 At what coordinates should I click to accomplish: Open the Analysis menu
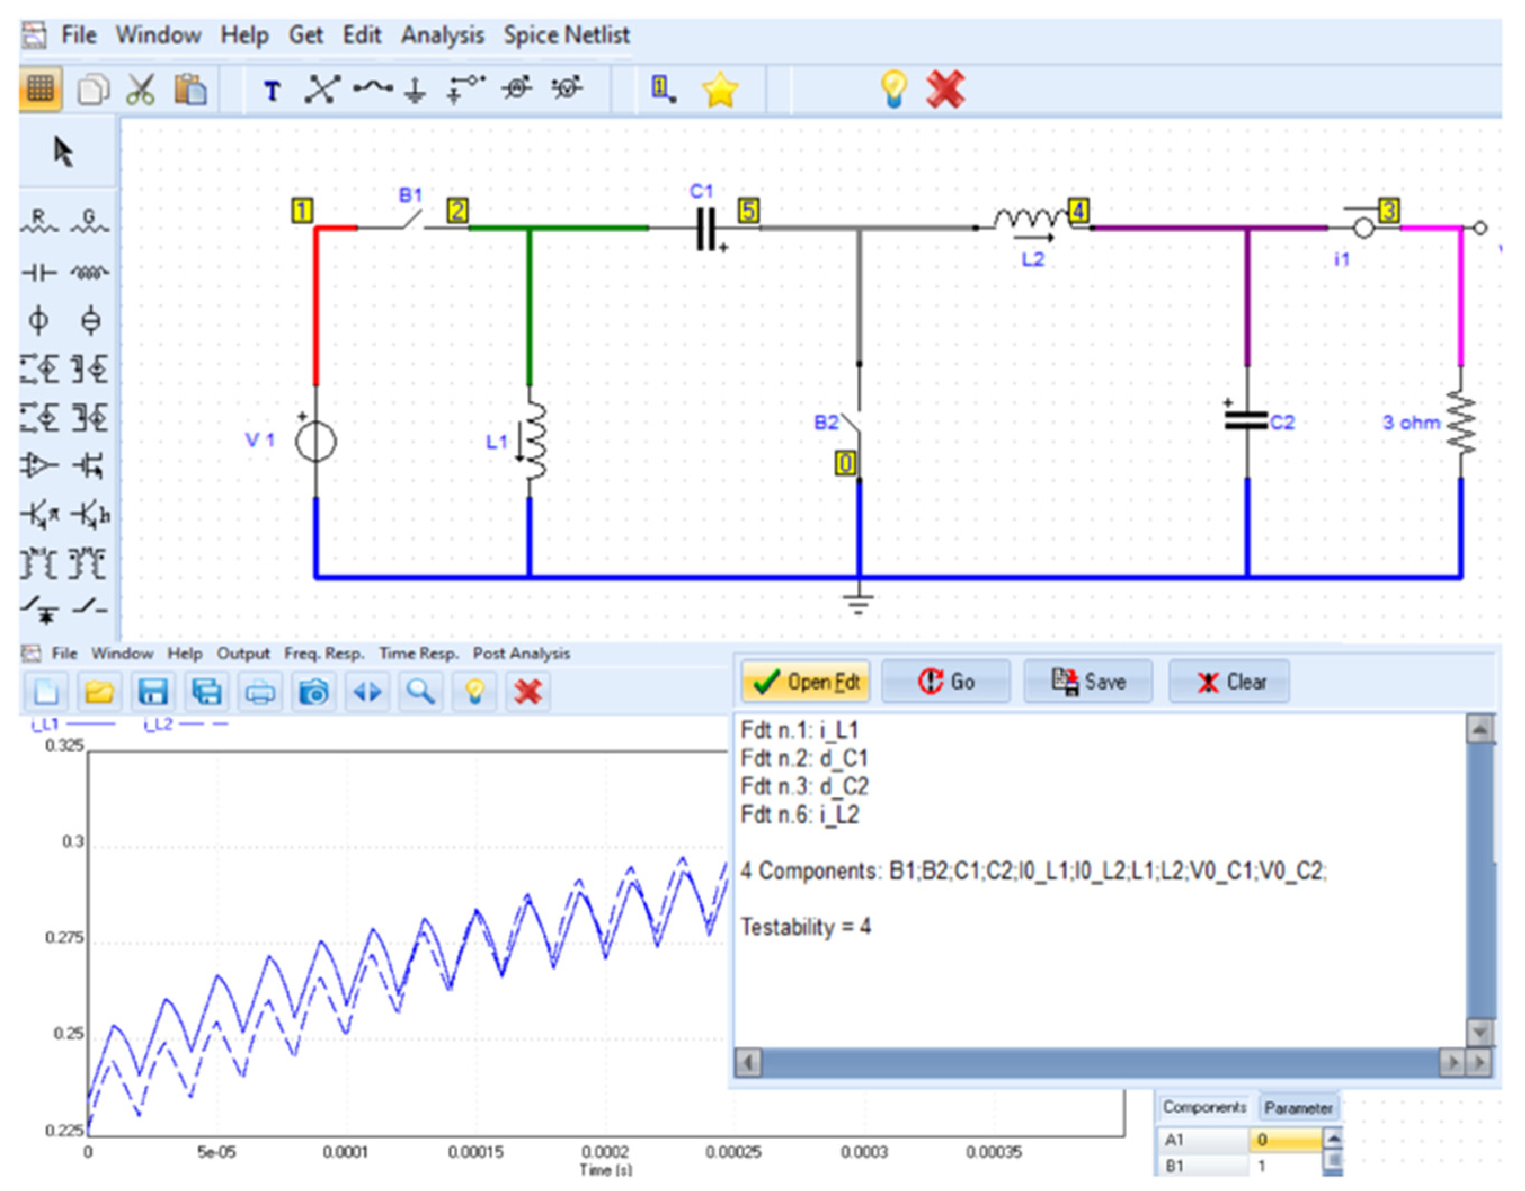pos(442,35)
